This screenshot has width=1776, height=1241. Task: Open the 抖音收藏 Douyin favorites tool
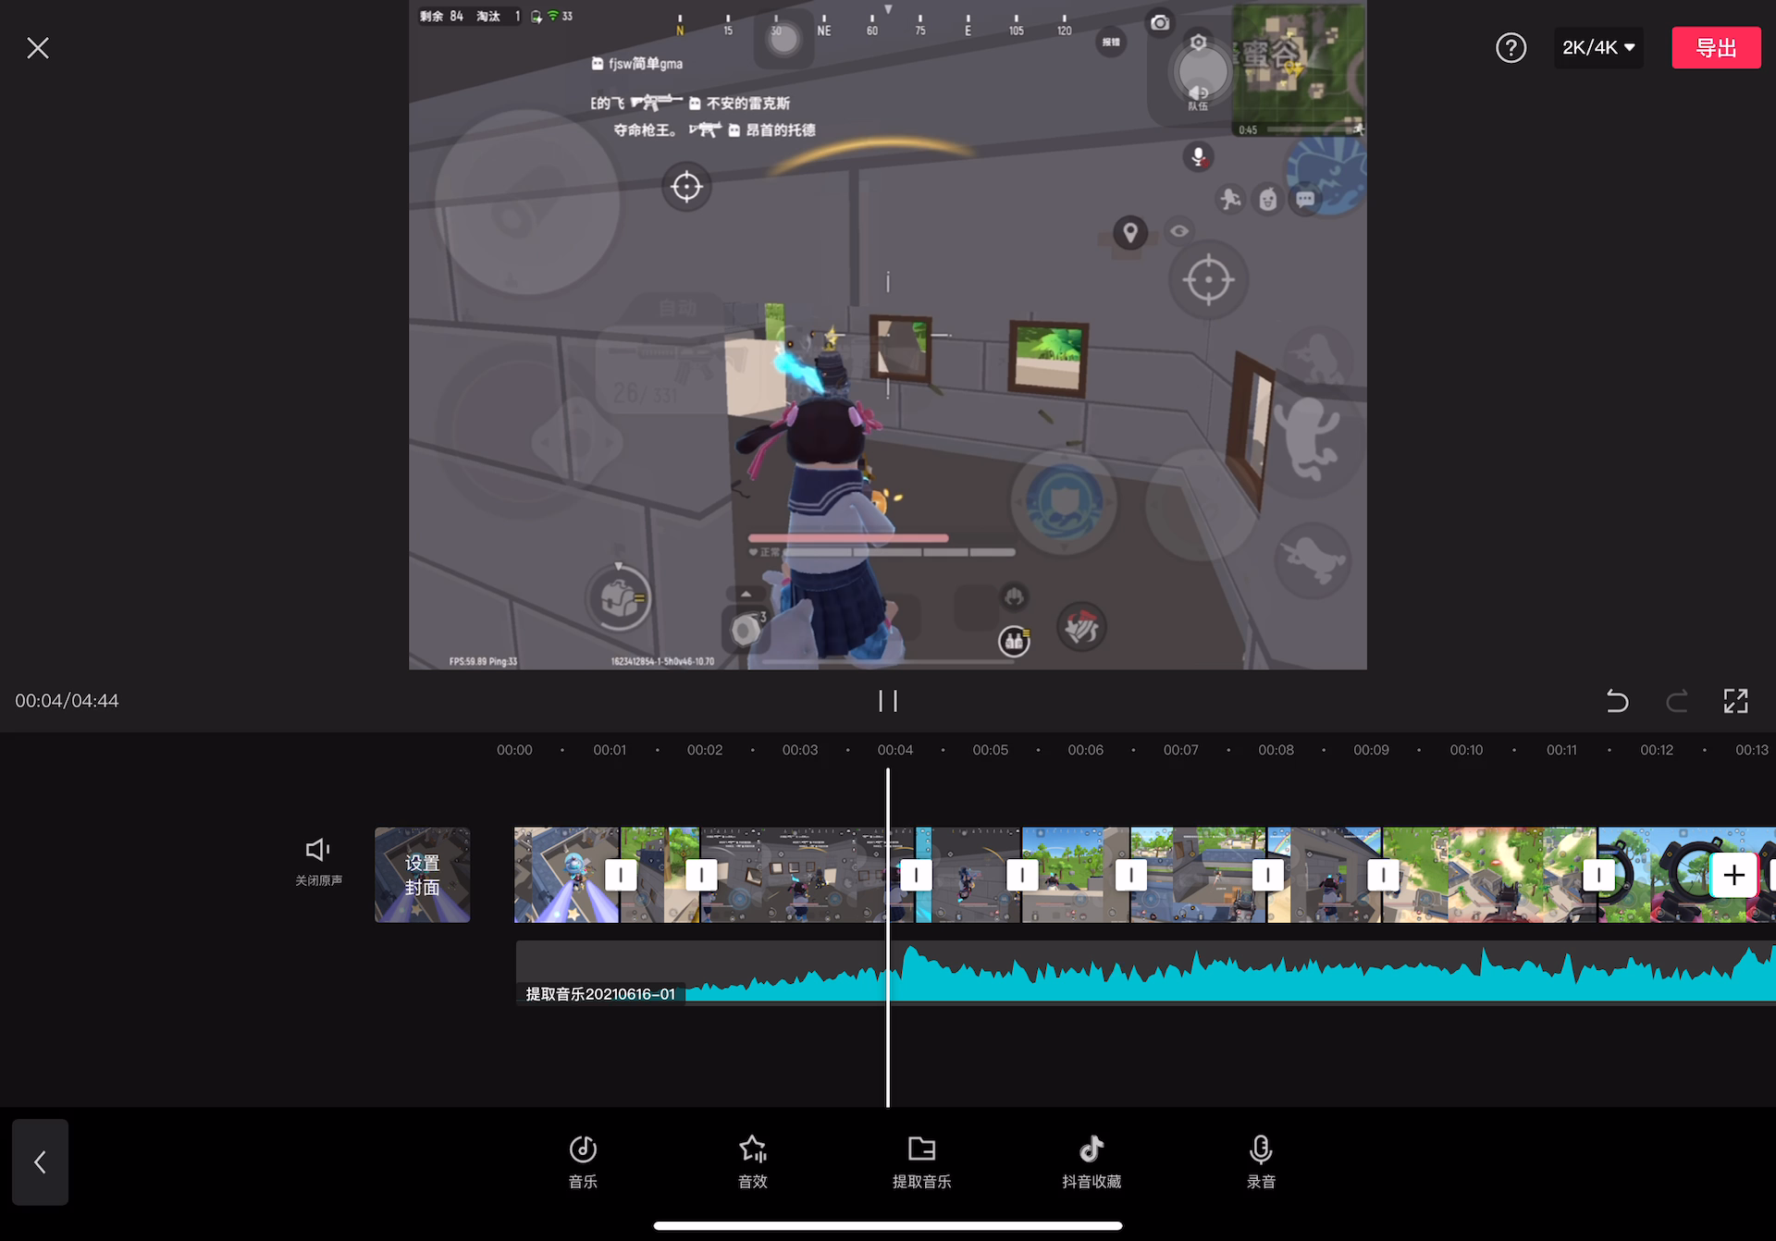click(1091, 1161)
